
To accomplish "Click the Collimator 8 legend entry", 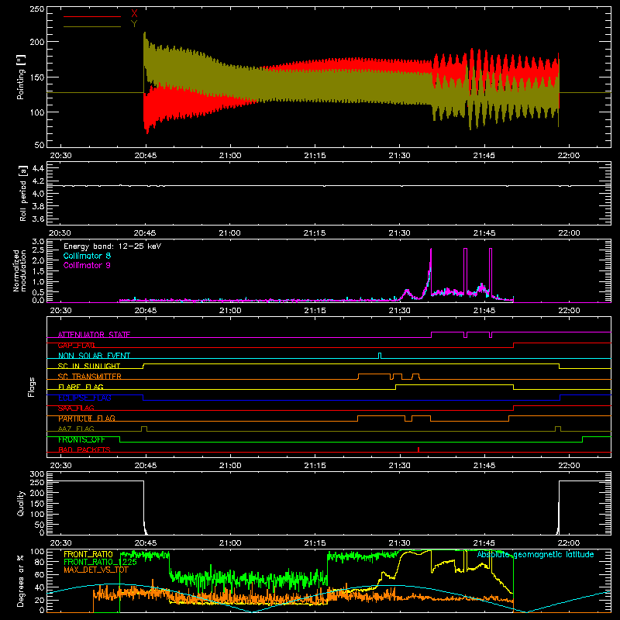I will pyautogui.click(x=87, y=256).
